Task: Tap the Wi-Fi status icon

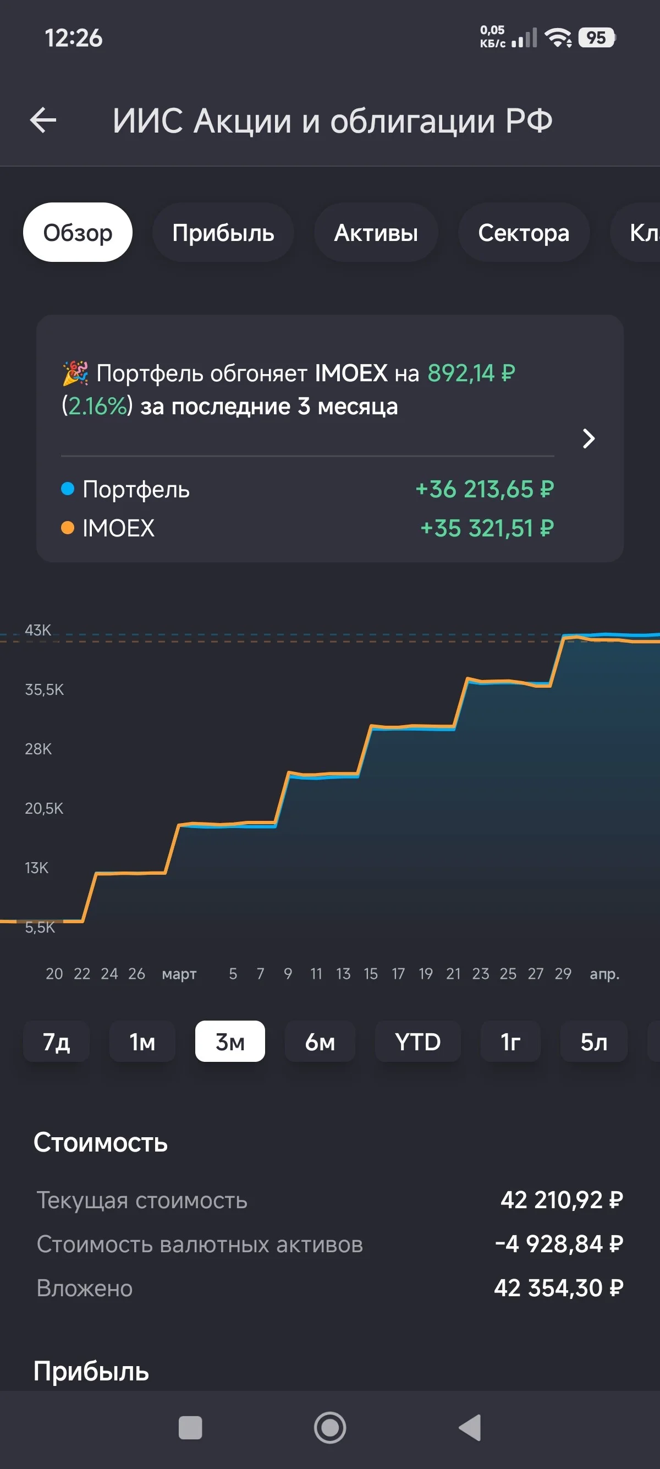Action: (558, 37)
